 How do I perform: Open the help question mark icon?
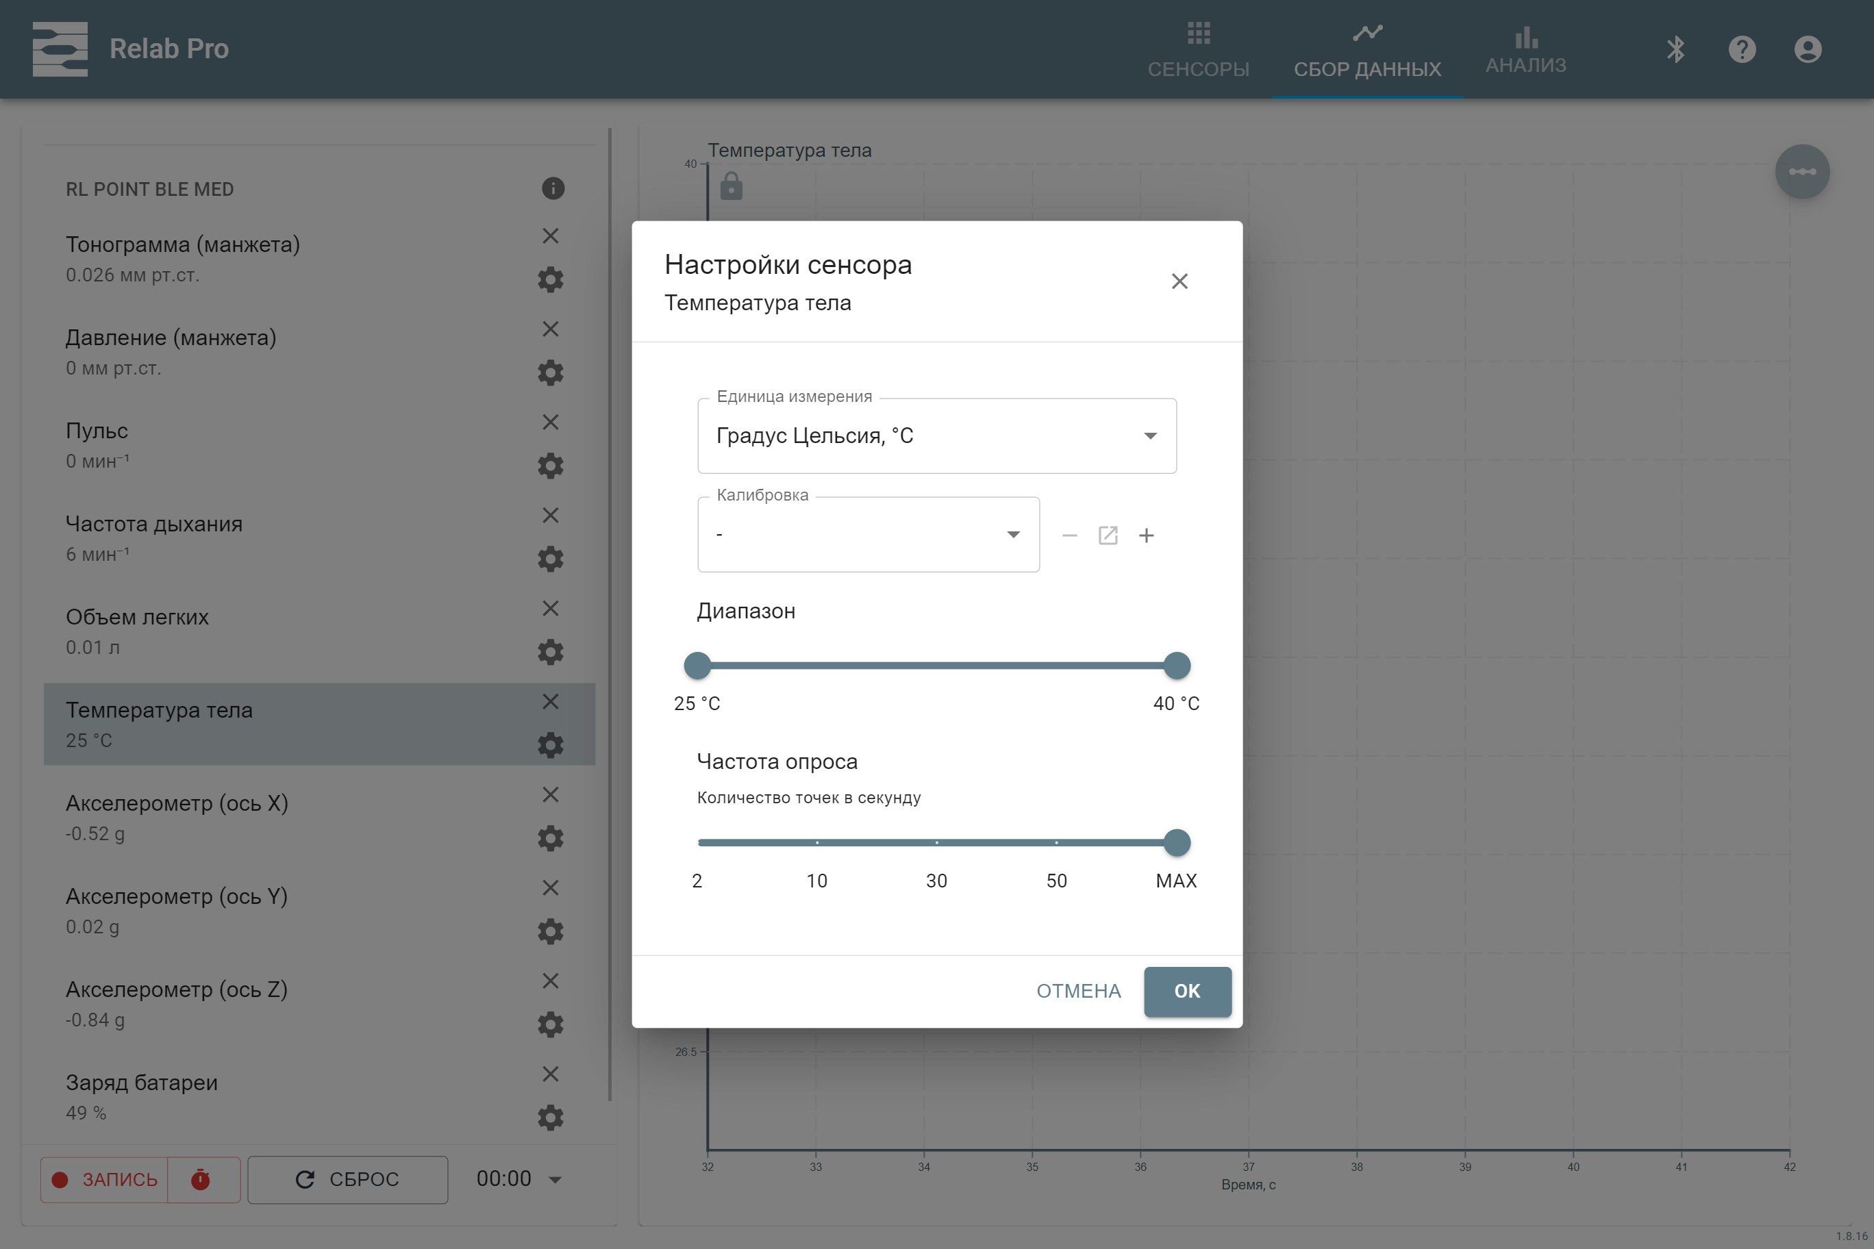(x=1742, y=49)
